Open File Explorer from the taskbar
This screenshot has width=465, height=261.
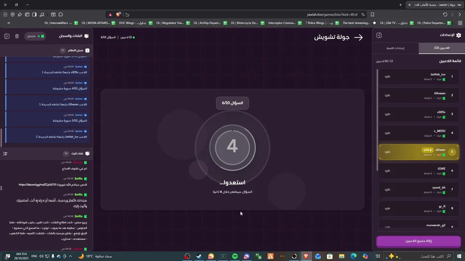(x=341, y=256)
